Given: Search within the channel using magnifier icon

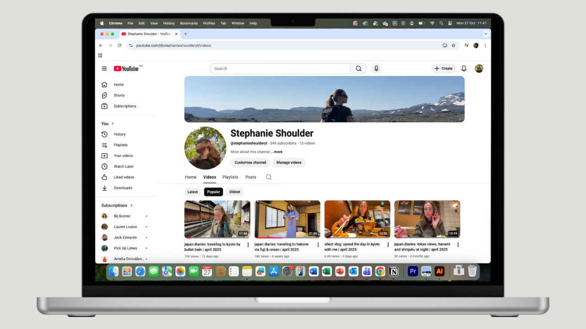Looking at the screenshot, I should pyautogui.click(x=269, y=177).
